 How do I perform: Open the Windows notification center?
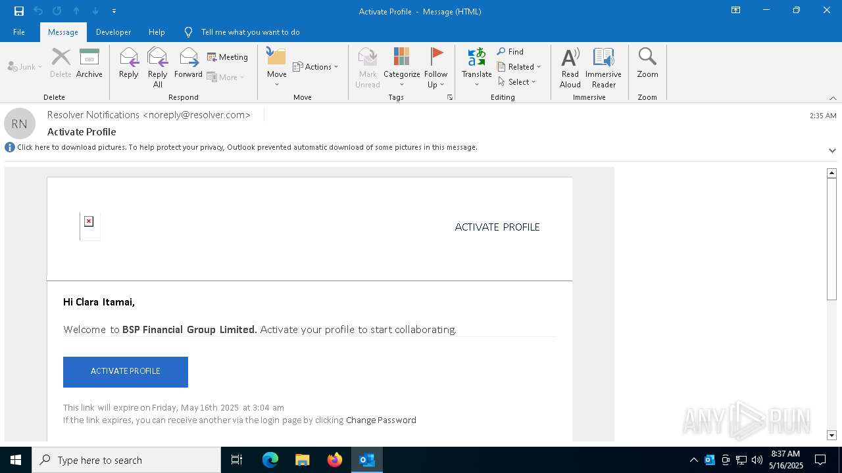pos(820,460)
